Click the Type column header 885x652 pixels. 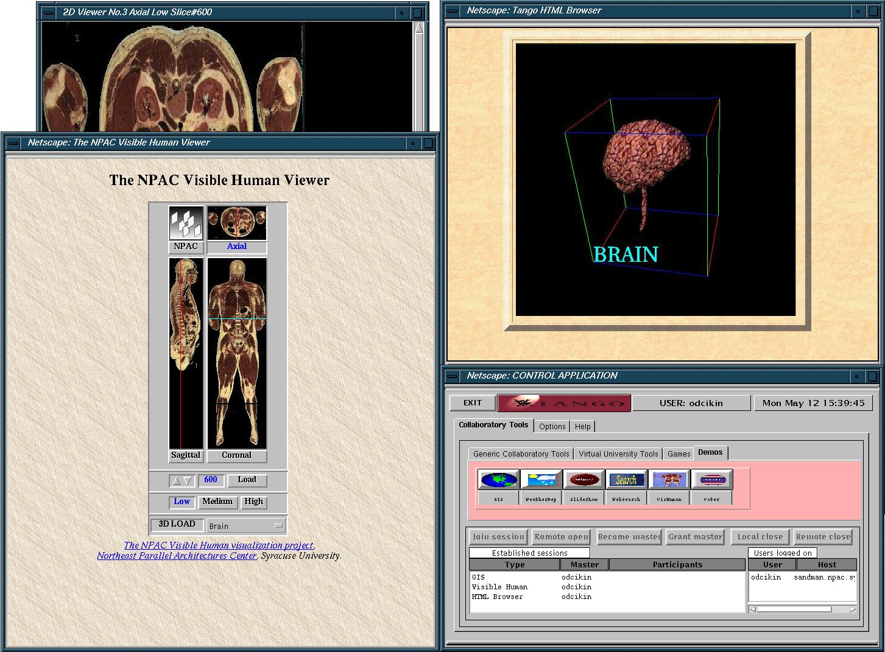tap(515, 565)
